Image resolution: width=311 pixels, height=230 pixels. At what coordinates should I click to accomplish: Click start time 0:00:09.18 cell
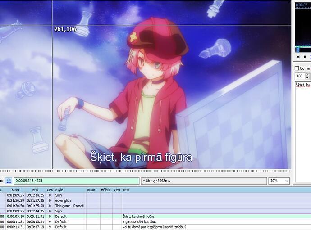[x=15, y=216]
